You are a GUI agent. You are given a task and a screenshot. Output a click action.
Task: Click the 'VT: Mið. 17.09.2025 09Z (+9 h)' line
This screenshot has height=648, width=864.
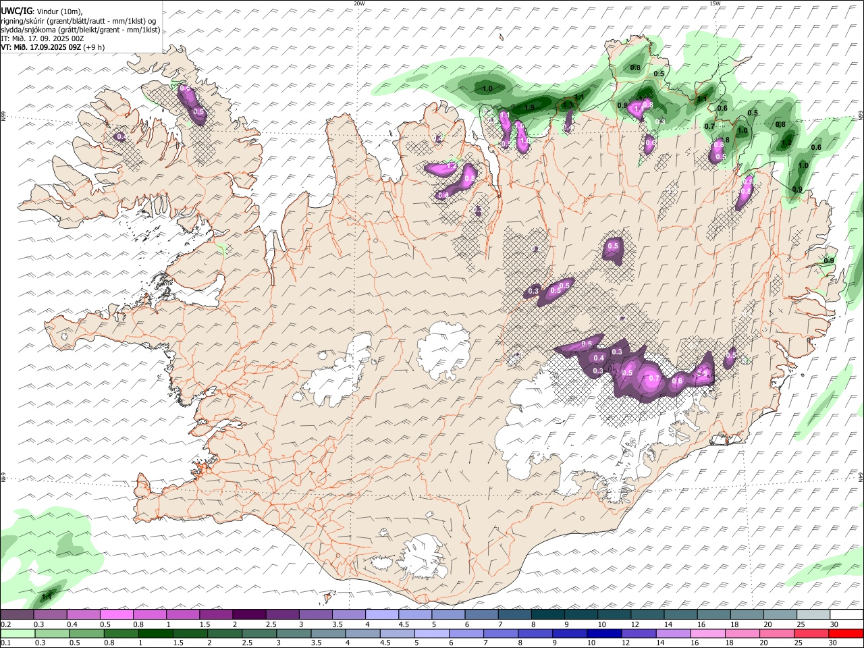pos(52,47)
